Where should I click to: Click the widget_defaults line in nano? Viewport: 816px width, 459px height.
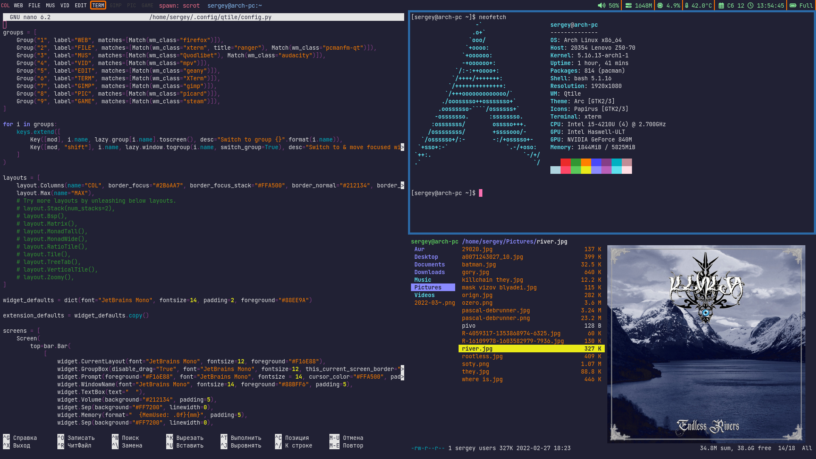tap(158, 300)
